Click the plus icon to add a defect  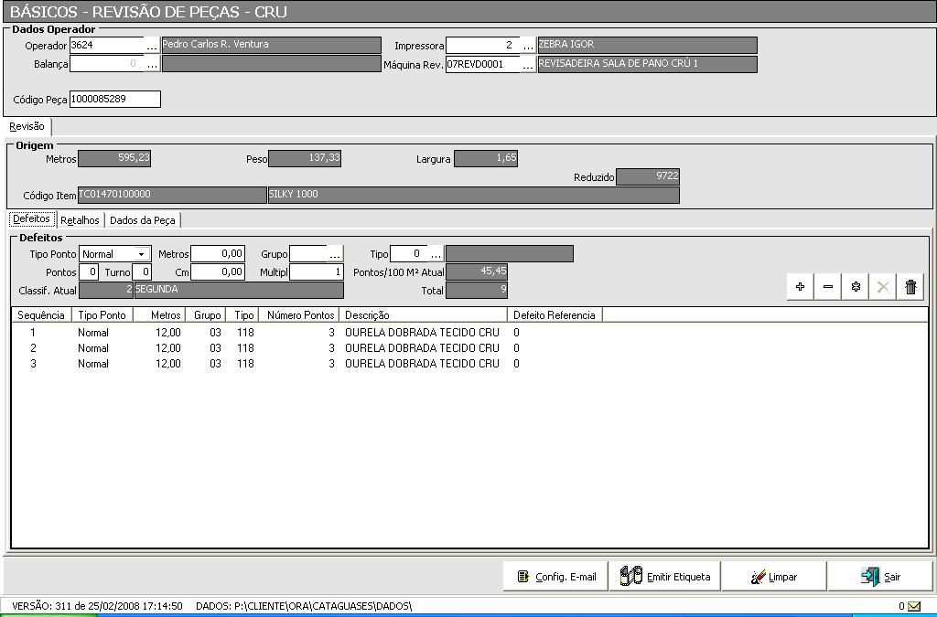click(x=800, y=287)
